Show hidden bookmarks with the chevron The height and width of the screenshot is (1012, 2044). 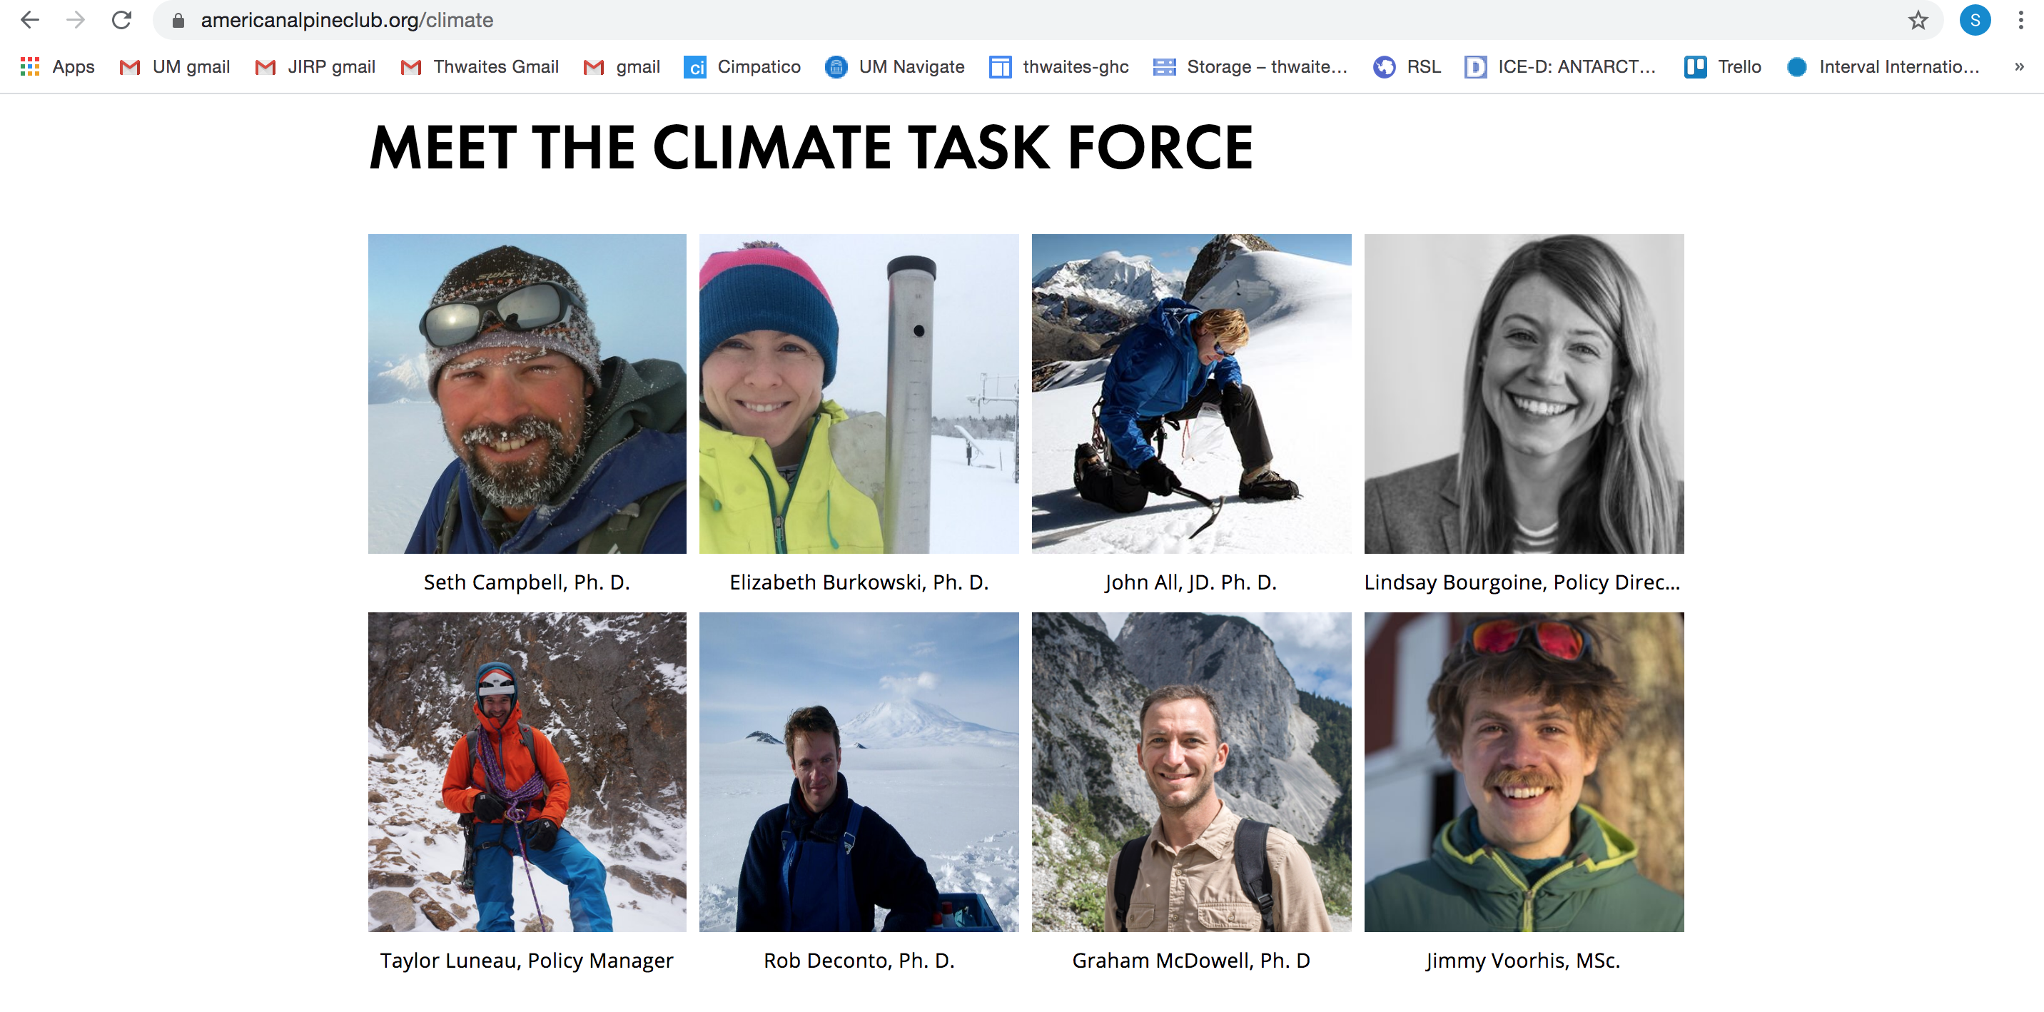2018,66
